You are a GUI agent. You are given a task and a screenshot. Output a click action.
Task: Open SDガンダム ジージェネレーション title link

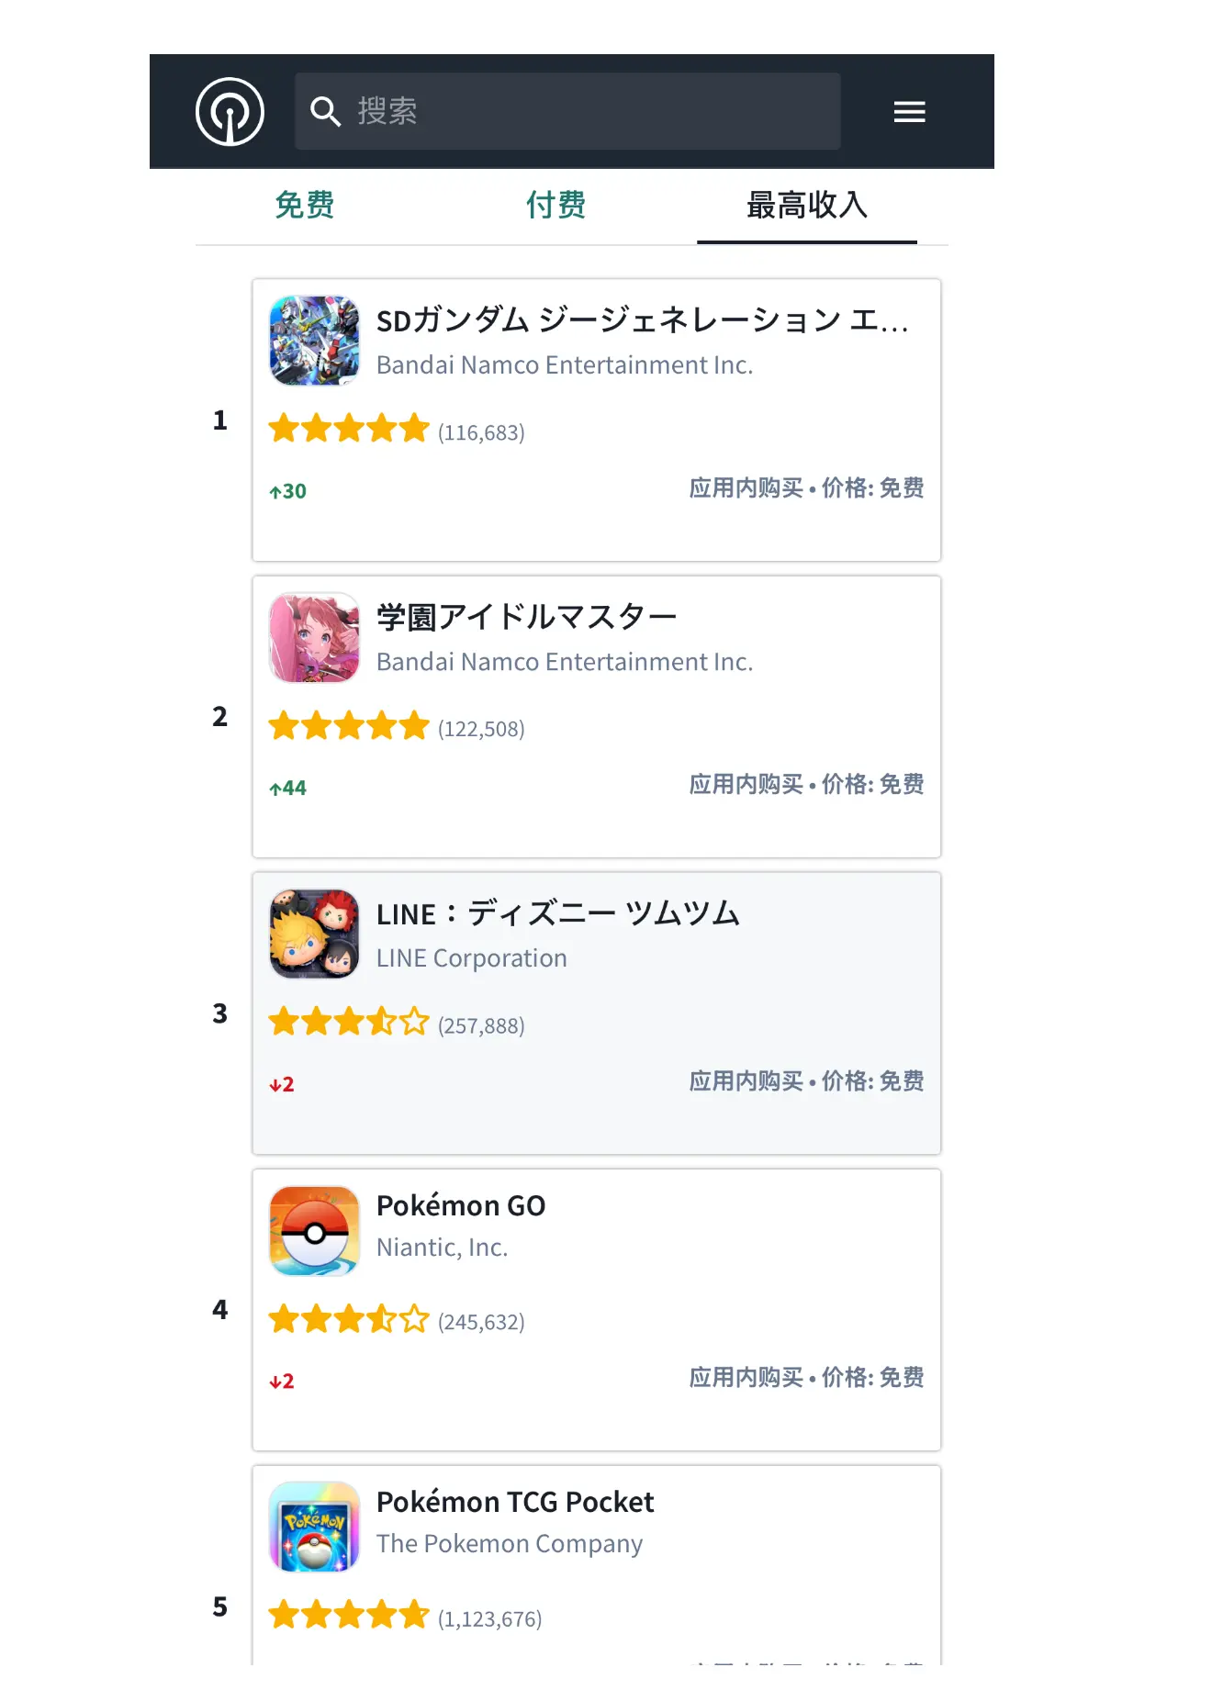(643, 319)
